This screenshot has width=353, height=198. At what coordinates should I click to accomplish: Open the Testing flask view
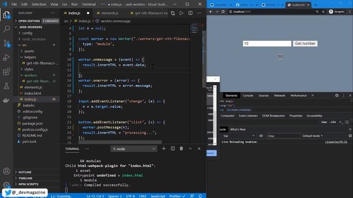pos(7,86)
